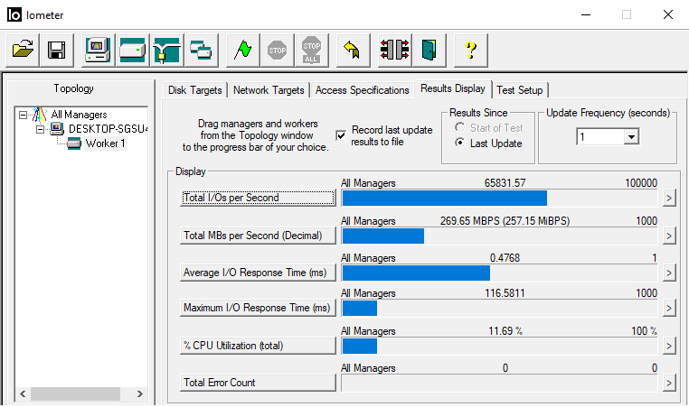Click Total I/Os per Second button
This screenshot has width=689, height=407.
point(258,198)
